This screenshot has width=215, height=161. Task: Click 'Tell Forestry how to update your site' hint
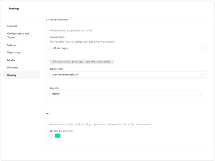[x=82, y=42]
